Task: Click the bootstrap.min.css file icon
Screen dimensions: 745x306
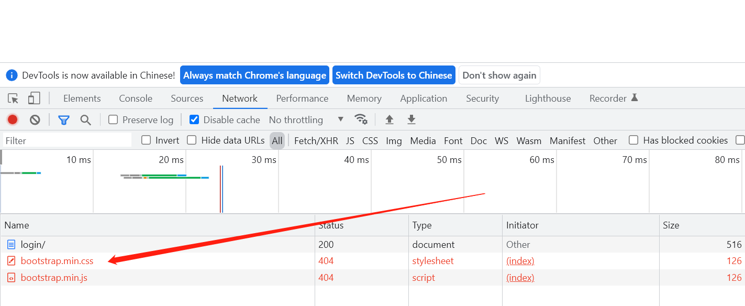Action: pyautogui.click(x=12, y=261)
